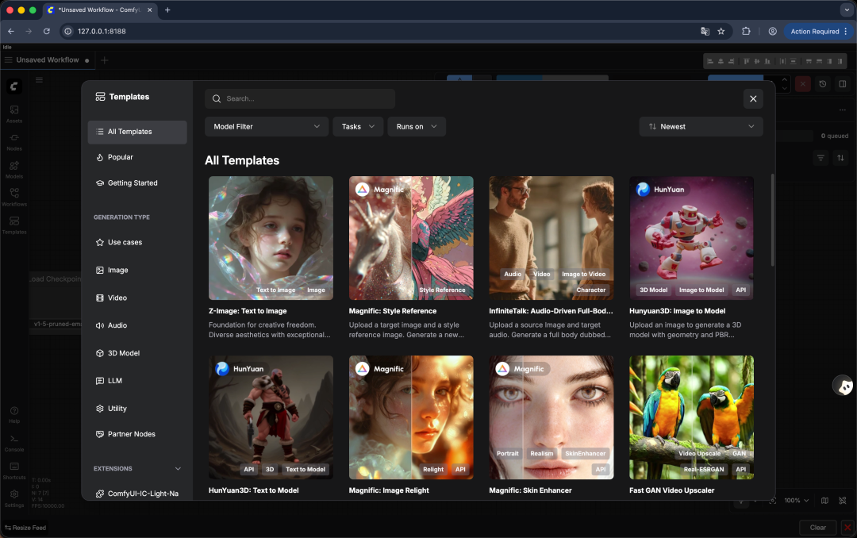Image resolution: width=857 pixels, height=538 pixels.
Task: Open Fast GAN Video Upscaler thumbnail
Action: pyautogui.click(x=691, y=417)
